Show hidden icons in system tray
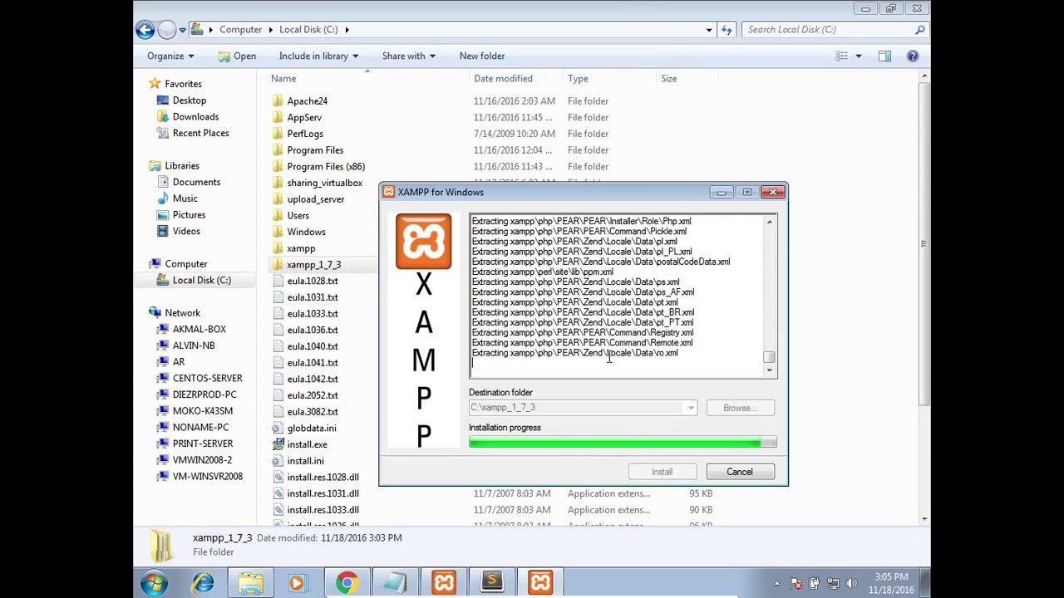 pyautogui.click(x=776, y=583)
